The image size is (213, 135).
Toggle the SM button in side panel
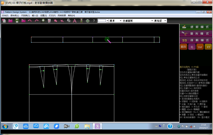click(x=200, y=47)
